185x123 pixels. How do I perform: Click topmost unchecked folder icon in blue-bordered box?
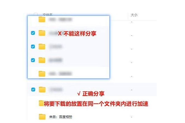[42, 19]
